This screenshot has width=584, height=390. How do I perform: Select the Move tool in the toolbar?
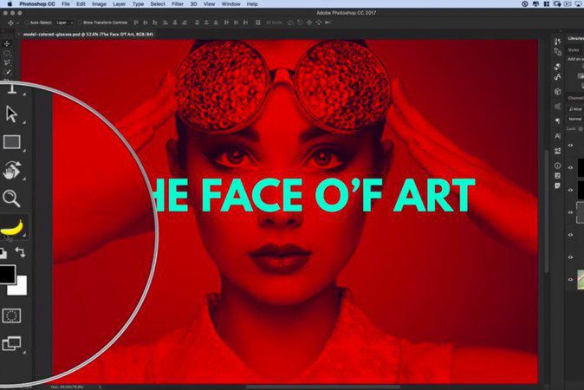point(7,43)
